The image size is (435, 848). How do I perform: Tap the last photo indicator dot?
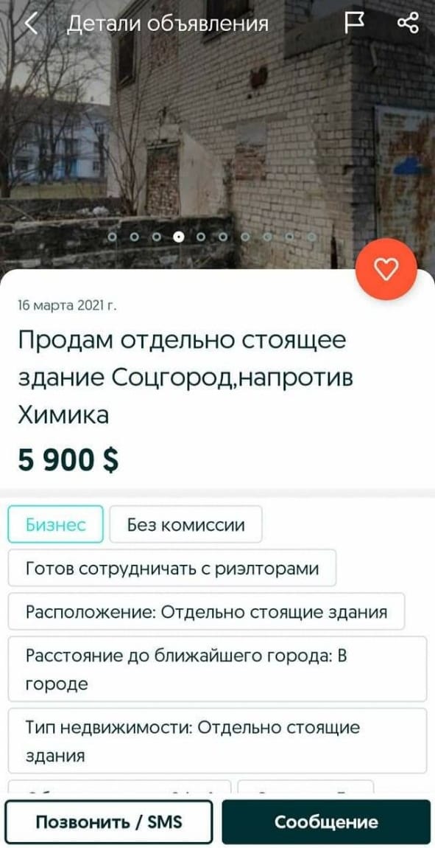tap(311, 237)
